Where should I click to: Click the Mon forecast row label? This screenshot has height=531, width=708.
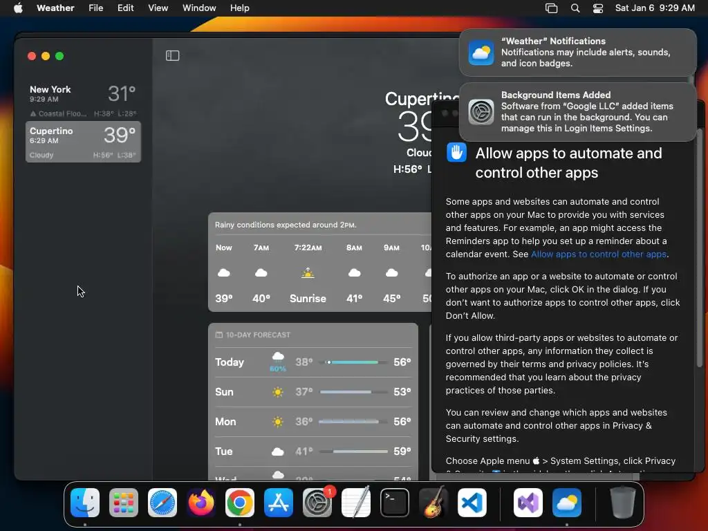(225, 422)
